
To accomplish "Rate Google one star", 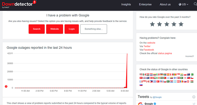I will [x=152, y=24].
